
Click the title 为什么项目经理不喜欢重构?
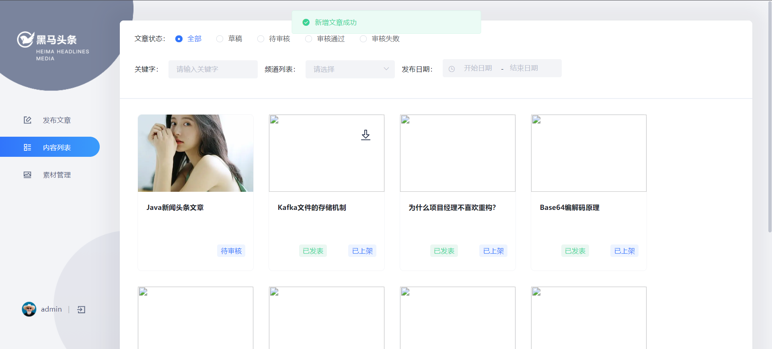point(452,207)
